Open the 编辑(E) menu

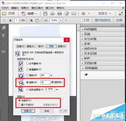pyautogui.click(x=15, y=8)
